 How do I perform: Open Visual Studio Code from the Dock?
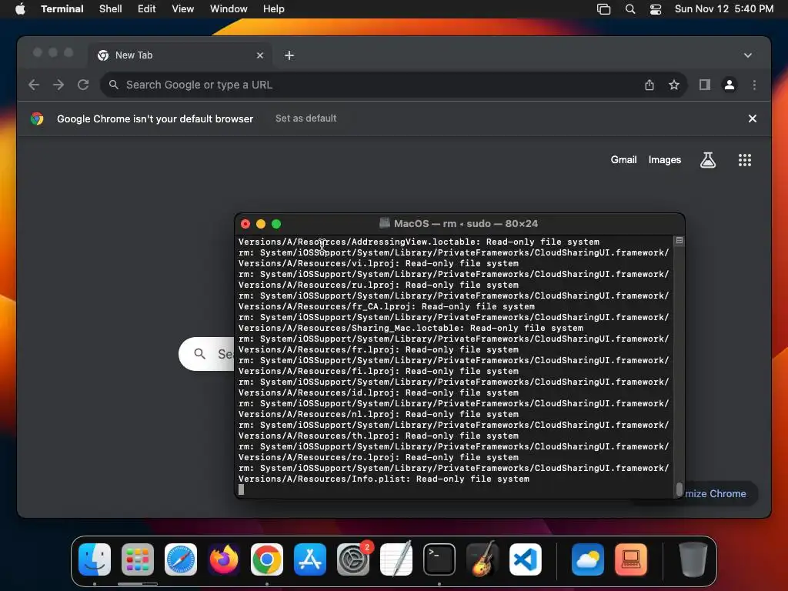point(526,559)
